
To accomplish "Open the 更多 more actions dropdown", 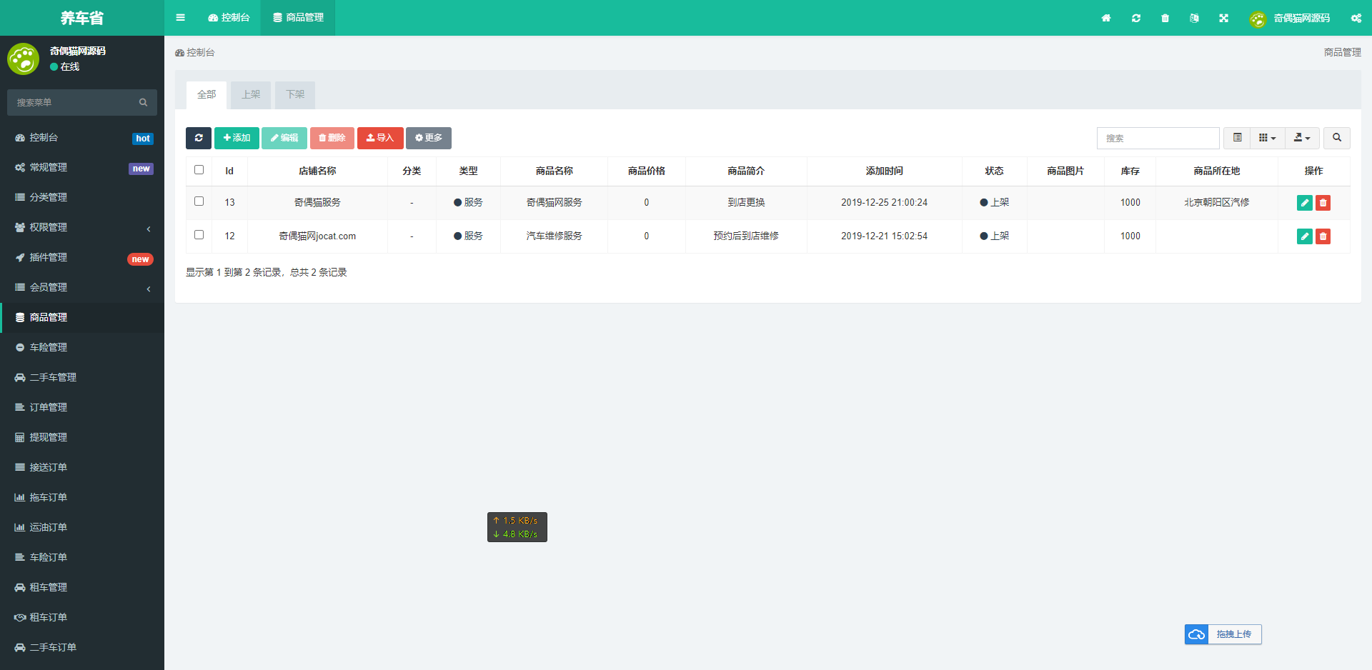I will (429, 138).
